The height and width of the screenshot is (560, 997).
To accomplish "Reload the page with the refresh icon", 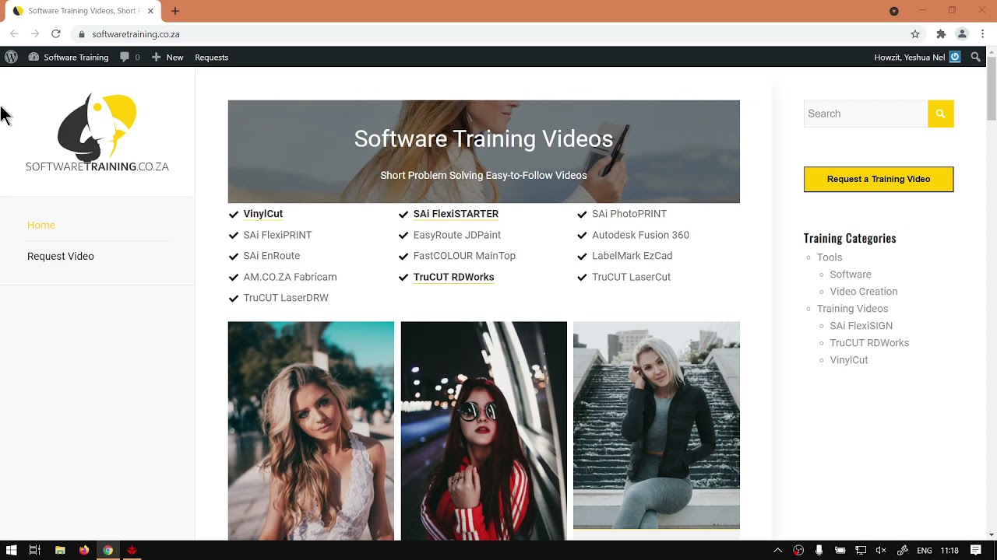I will pyautogui.click(x=56, y=34).
